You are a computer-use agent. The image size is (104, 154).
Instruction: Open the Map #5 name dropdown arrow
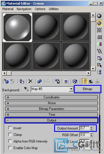[71, 89]
